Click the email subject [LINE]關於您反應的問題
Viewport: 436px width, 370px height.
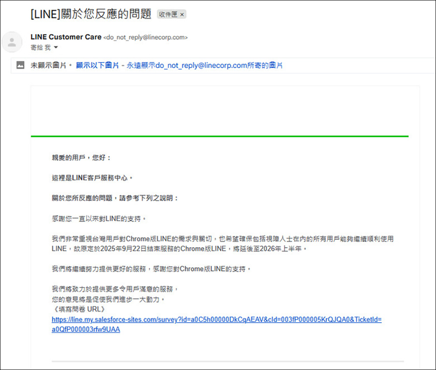click(x=91, y=14)
